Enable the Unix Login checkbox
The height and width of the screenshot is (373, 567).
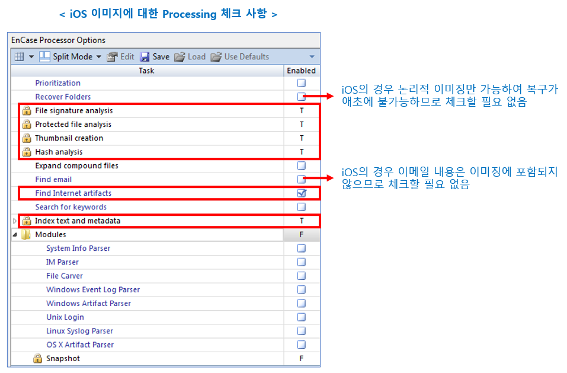click(x=301, y=317)
